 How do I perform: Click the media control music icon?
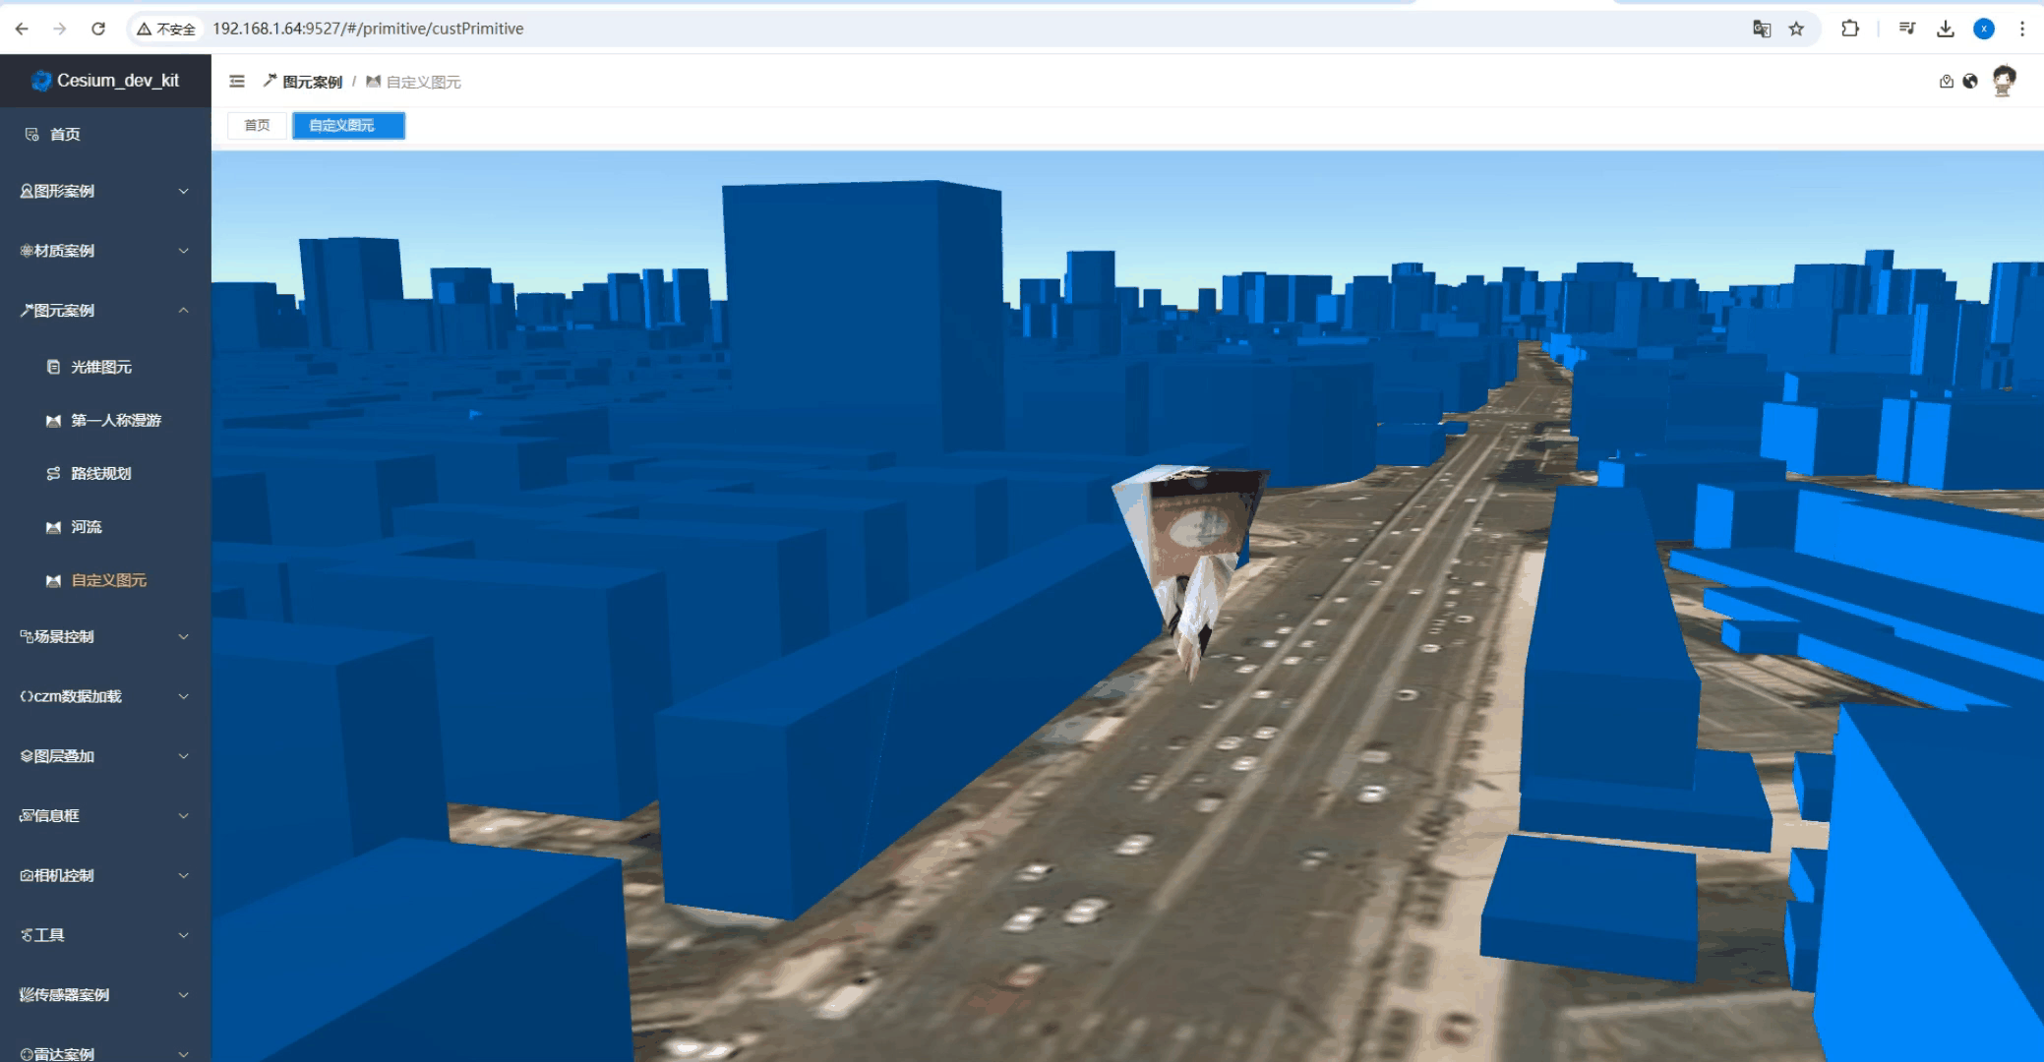click(1906, 29)
